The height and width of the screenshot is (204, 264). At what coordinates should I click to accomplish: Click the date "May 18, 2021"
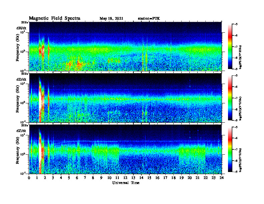[x=111, y=19]
